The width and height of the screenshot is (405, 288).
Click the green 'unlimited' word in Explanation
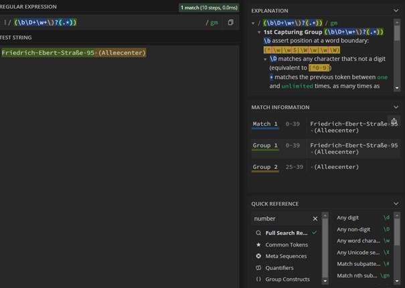point(297,86)
